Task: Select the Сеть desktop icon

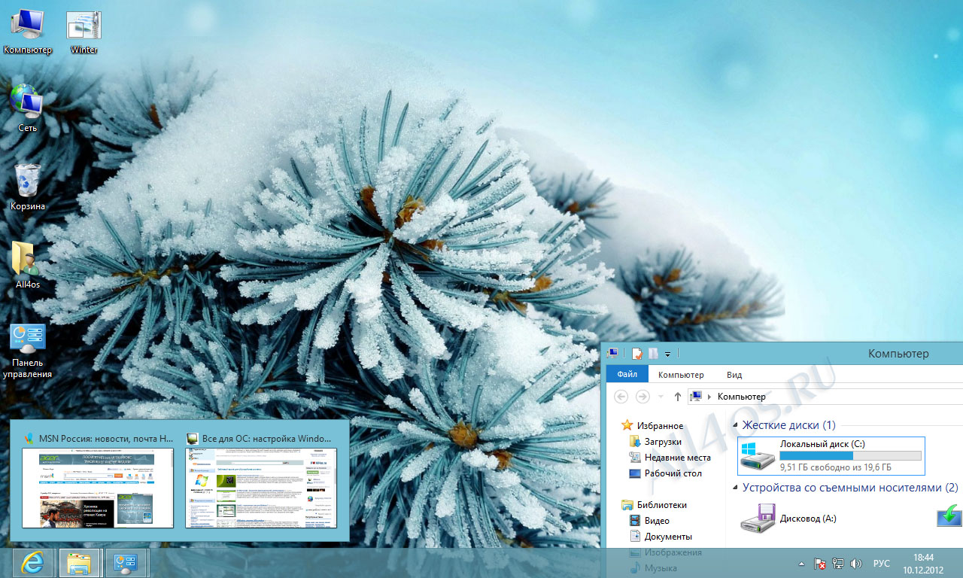Action: 28,108
